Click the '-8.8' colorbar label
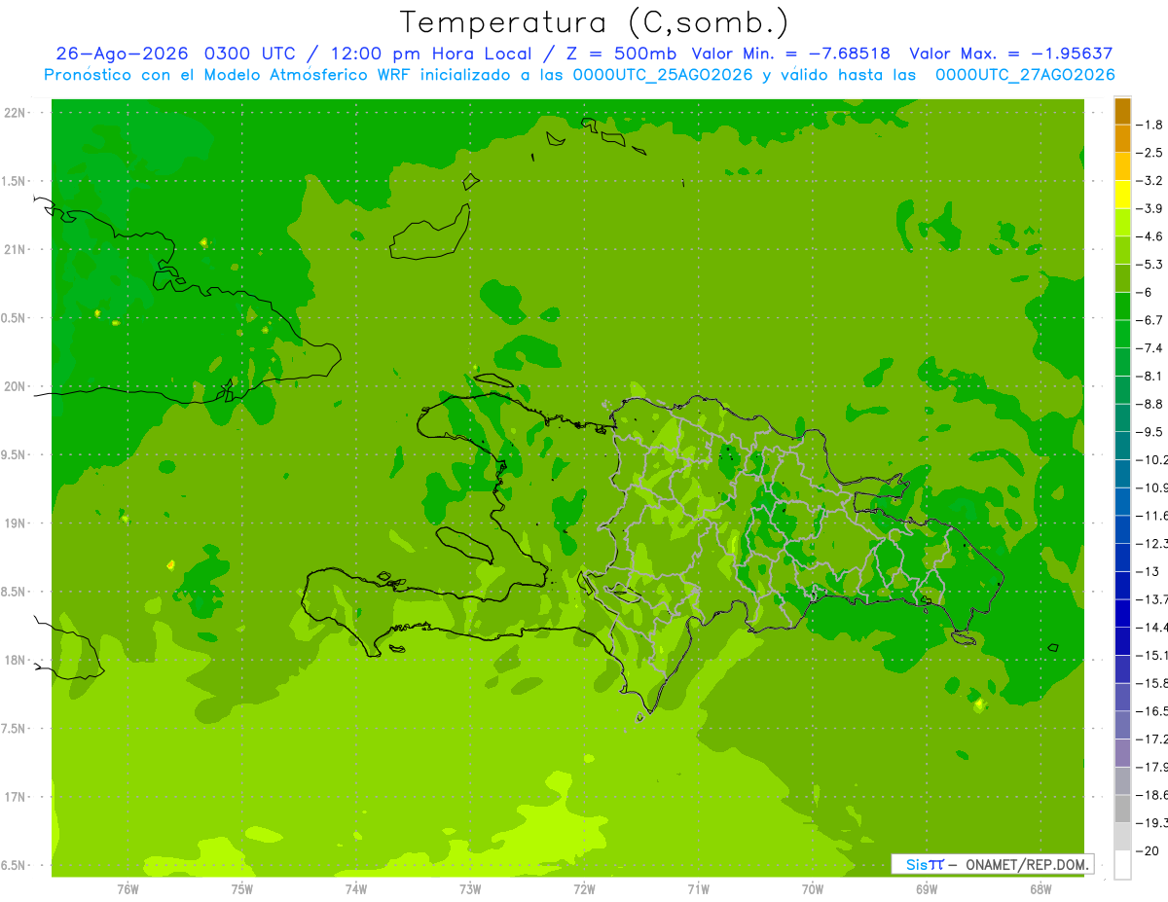1168x902 pixels. [1150, 404]
